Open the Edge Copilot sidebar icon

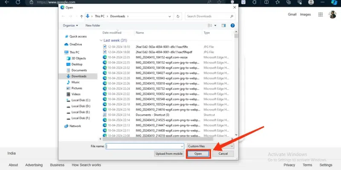click(x=334, y=2)
